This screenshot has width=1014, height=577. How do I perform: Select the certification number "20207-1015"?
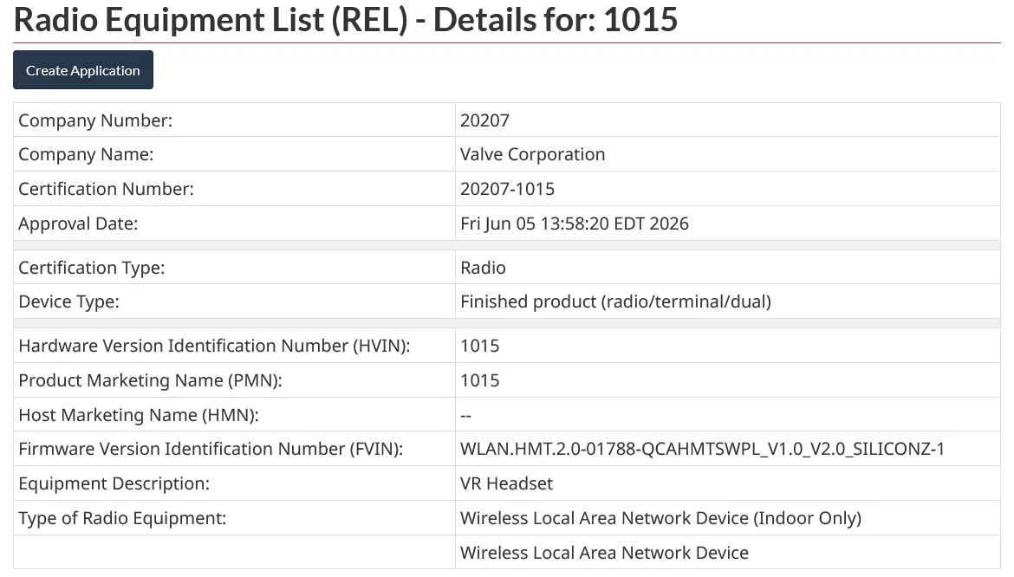[x=507, y=189]
